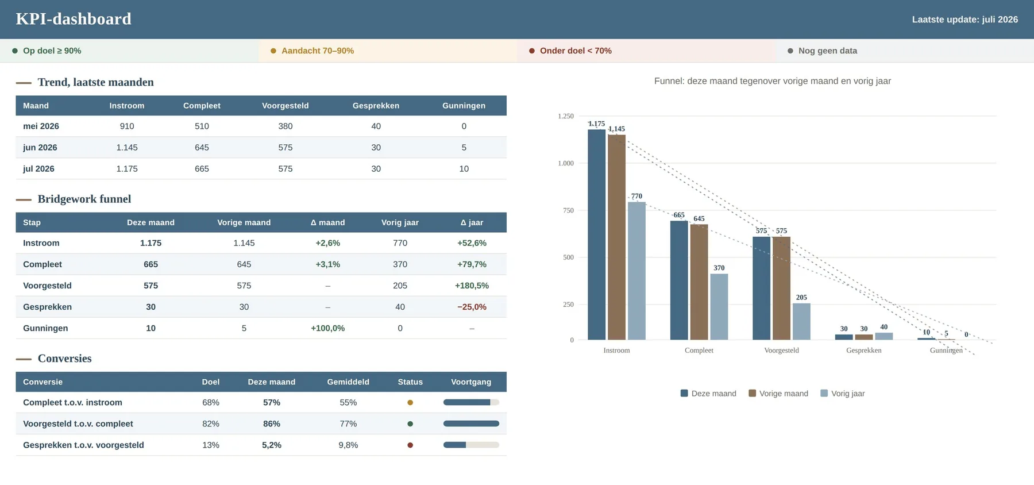Click the red 'Onder doel < 70%' legend dot
This screenshot has height=485, width=1034.
(532, 51)
